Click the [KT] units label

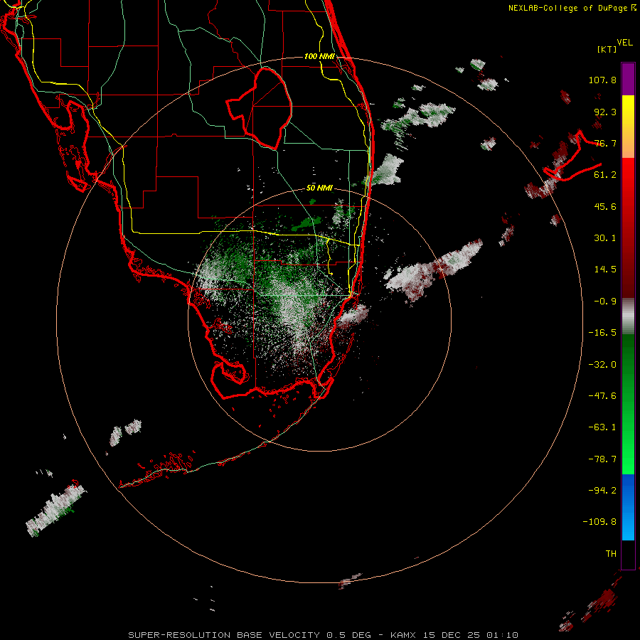607,49
